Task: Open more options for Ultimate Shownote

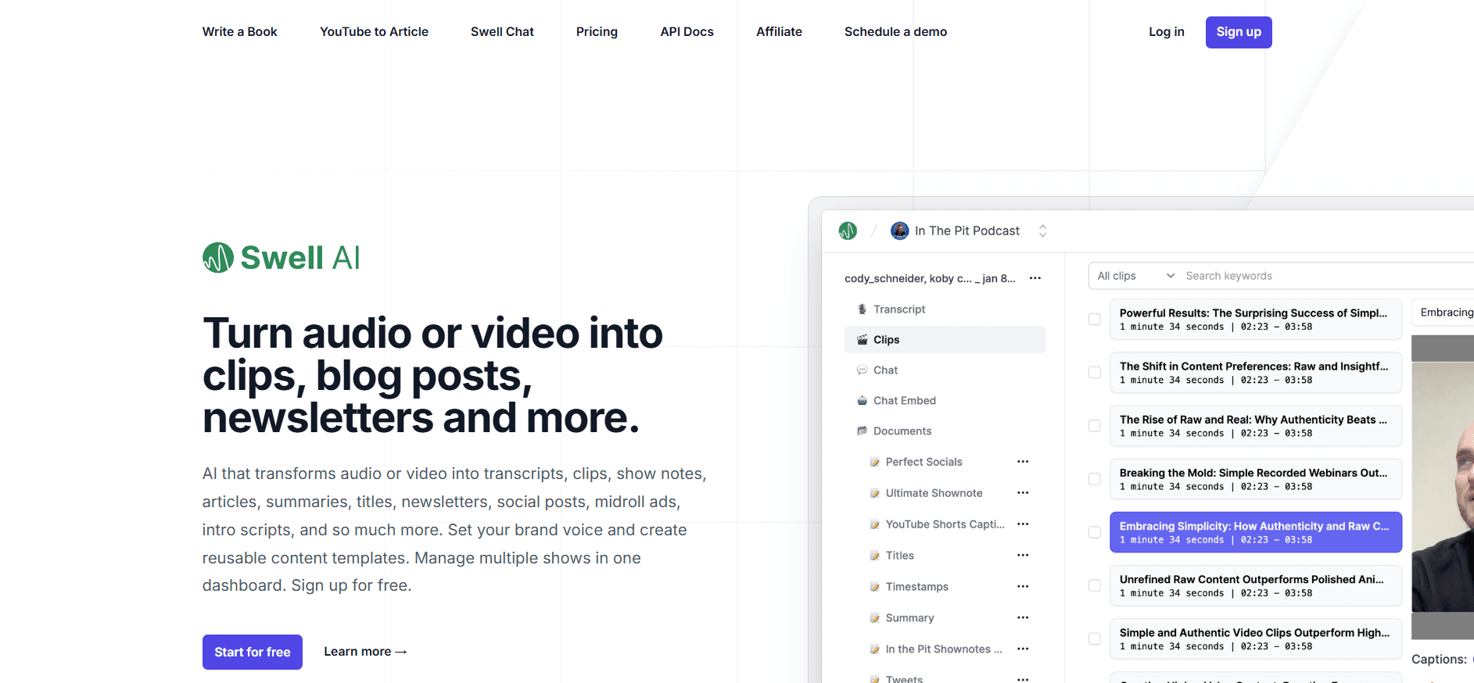Action: 1023,493
